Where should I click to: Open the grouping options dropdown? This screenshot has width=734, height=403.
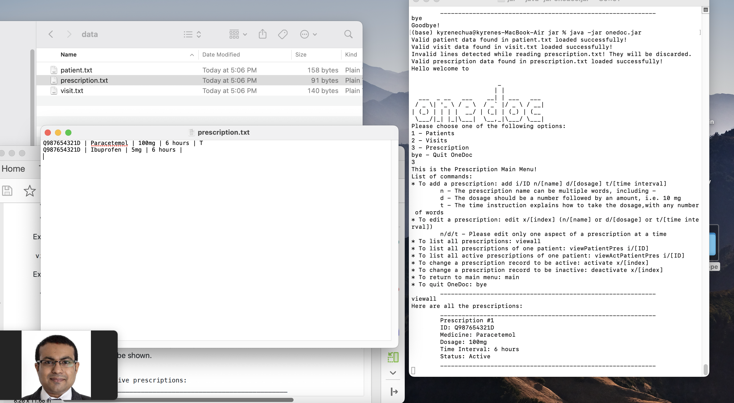click(238, 34)
